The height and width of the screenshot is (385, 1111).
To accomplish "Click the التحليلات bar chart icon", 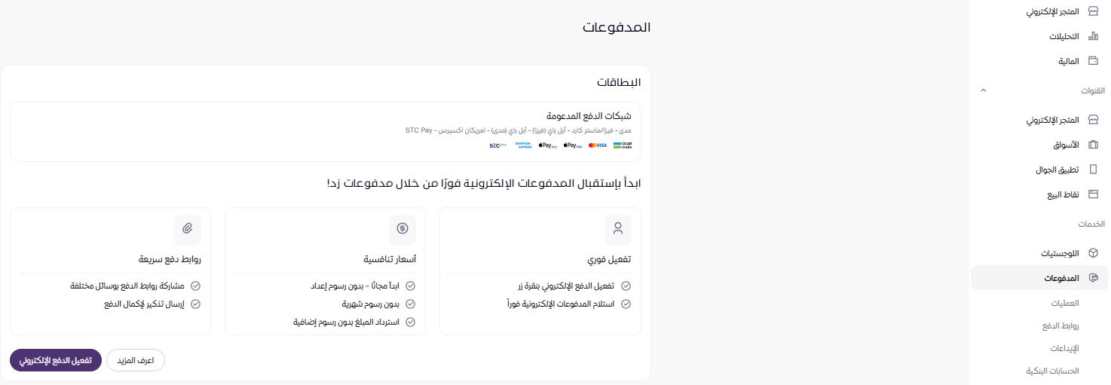I will pos(1093,36).
